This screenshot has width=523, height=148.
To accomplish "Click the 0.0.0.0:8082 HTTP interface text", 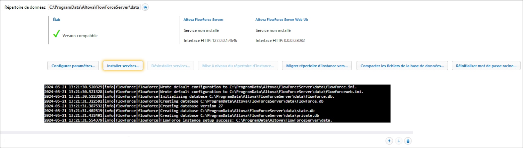I will (x=280, y=41).
